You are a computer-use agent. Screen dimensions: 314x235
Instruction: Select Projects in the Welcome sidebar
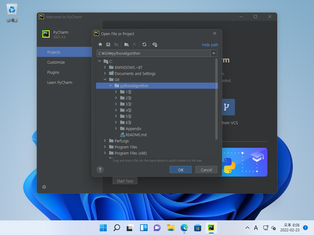[64, 52]
